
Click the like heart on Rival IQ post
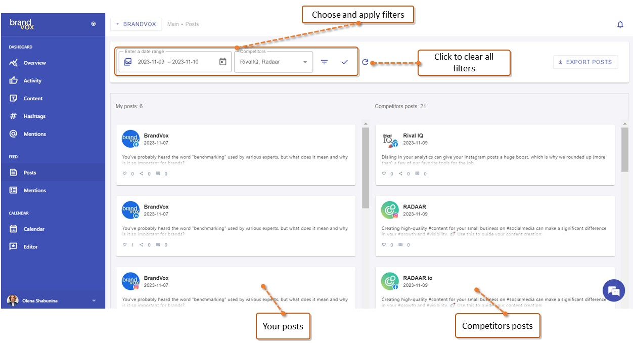[384, 174]
